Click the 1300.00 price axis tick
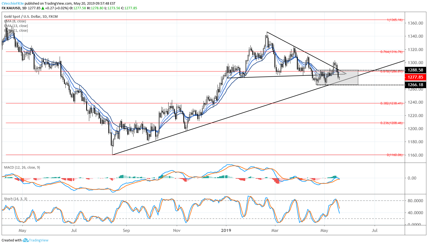The width and height of the screenshot is (428, 245). (415, 63)
